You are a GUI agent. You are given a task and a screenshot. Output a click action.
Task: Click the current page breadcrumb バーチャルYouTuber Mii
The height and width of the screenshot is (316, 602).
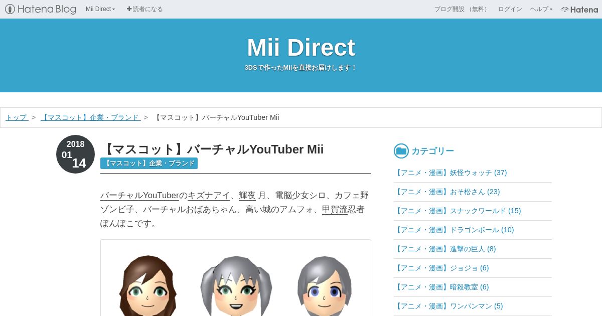click(x=217, y=117)
